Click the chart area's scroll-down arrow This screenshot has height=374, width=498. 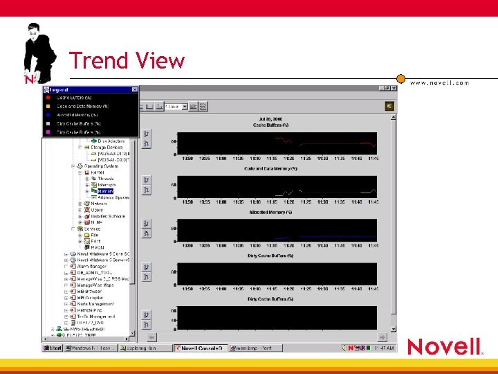pyautogui.click(x=393, y=329)
